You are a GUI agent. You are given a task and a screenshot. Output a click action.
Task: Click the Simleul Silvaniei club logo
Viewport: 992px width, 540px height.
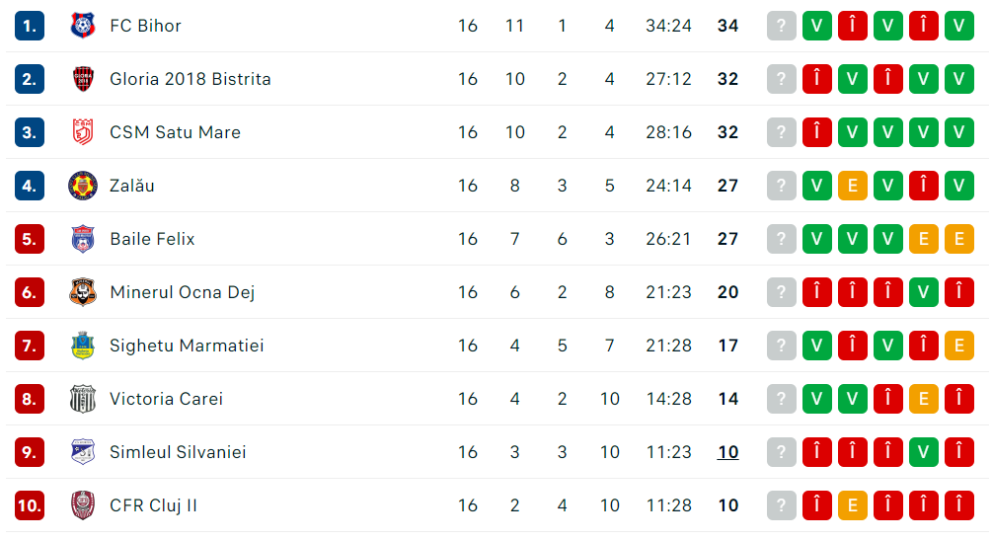point(83,452)
